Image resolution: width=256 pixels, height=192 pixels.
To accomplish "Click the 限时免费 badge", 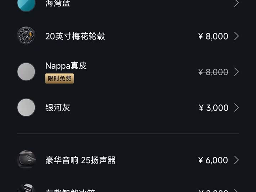I will 59,79.
